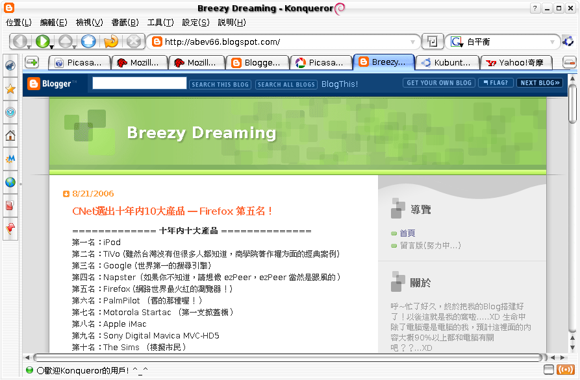This screenshot has height=380, width=580.
Task: Open Home Folder sidebar panel
Action: coord(10,135)
